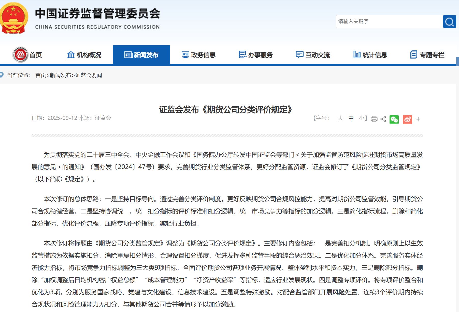Go to 新闻发布 via the breadcrumb

point(61,75)
